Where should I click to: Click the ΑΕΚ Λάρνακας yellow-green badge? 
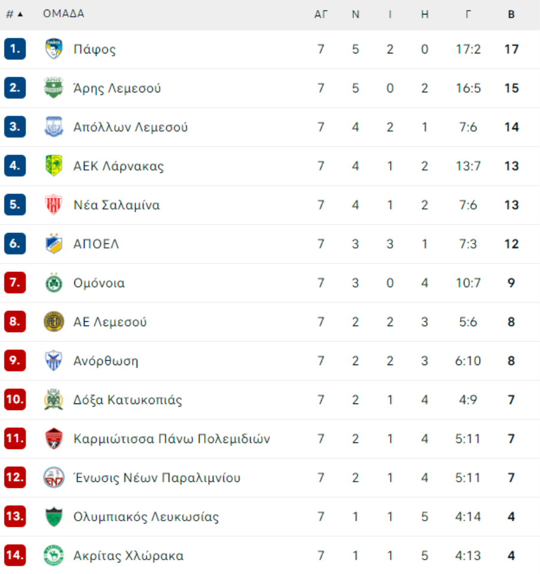pyautogui.click(x=54, y=166)
